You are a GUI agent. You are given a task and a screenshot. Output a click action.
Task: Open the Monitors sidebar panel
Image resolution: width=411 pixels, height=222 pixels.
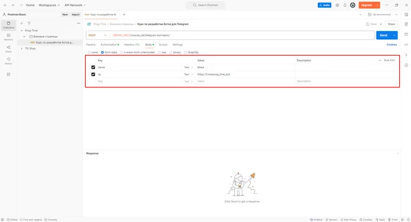tap(8, 37)
